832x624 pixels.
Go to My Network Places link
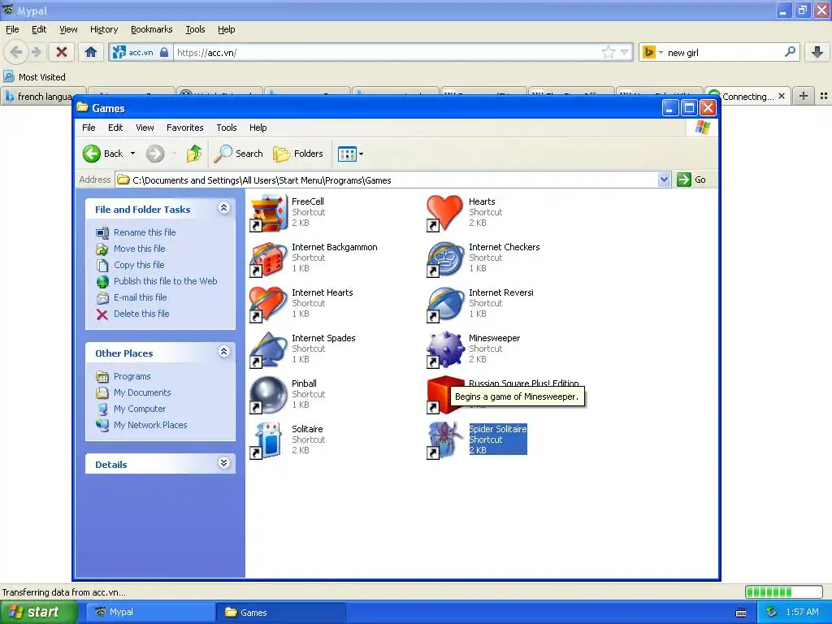pos(150,425)
